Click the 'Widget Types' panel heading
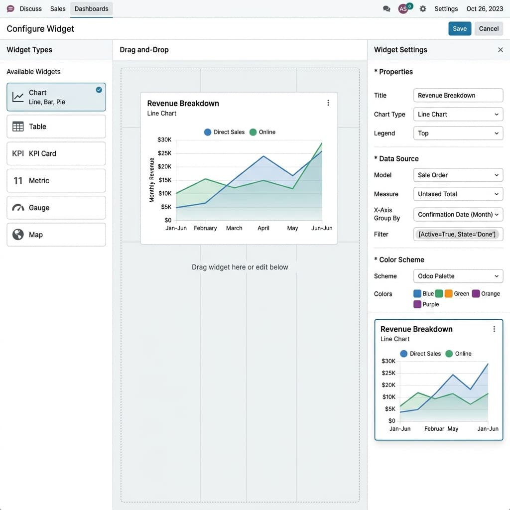Image resolution: width=510 pixels, height=510 pixels. (x=29, y=50)
